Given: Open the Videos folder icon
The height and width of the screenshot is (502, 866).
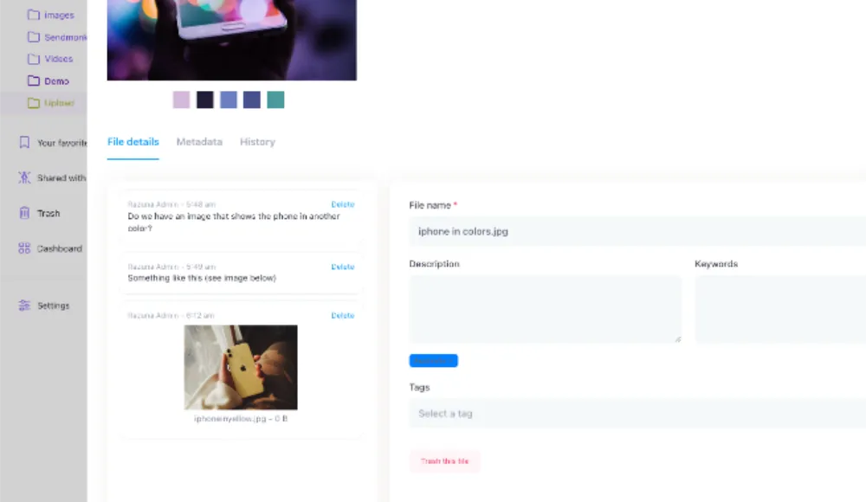Looking at the screenshot, I should click(x=34, y=59).
